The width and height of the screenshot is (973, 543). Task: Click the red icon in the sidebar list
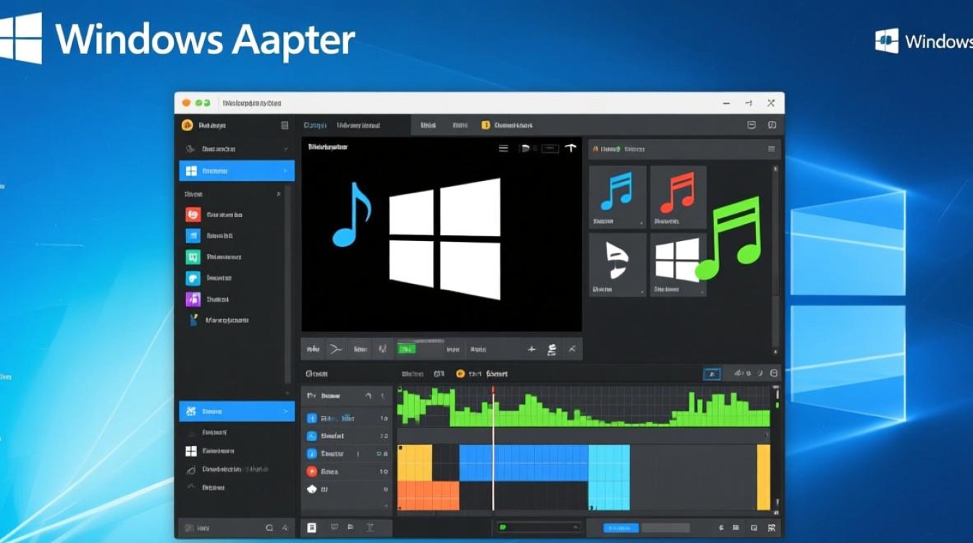[193, 214]
